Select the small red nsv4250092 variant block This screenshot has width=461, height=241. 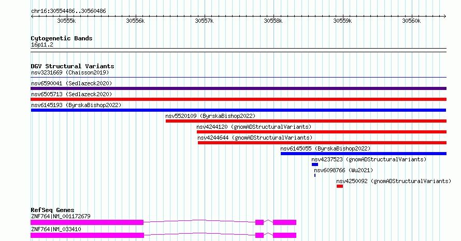340,186
